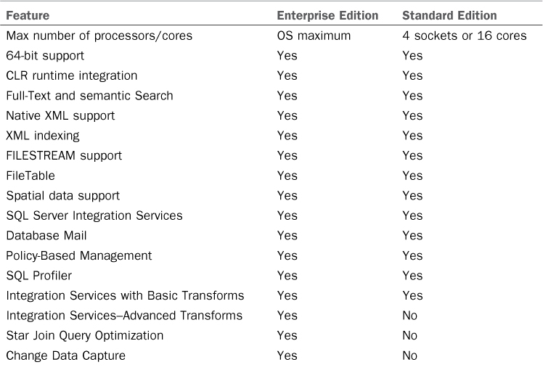Click the "Spatial data support" feature
The height and width of the screenshot is (370, 543).
[63, 195]
